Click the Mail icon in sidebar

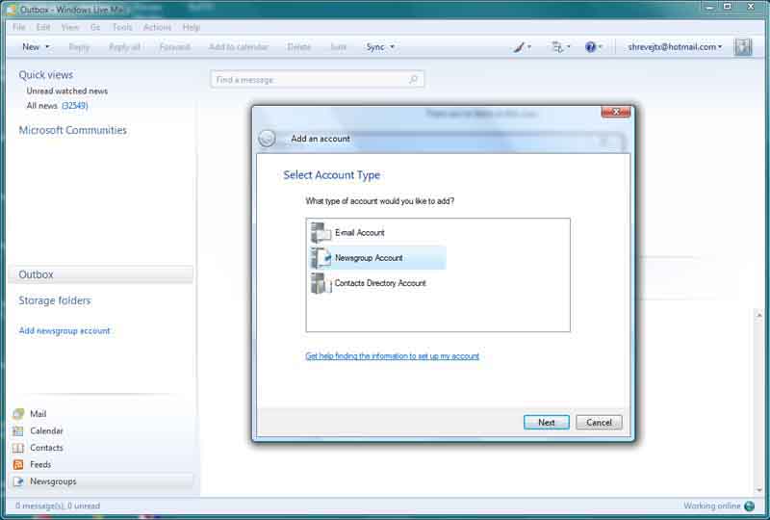tap(18, 414)
